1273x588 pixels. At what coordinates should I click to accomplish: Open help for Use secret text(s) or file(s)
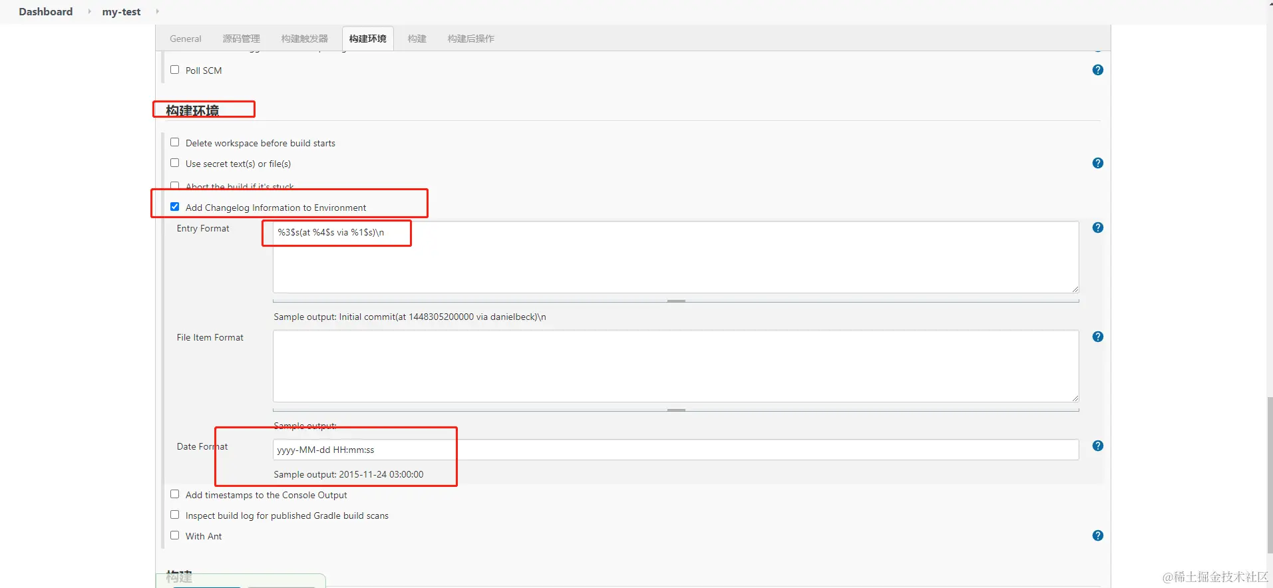(1098, 163)
